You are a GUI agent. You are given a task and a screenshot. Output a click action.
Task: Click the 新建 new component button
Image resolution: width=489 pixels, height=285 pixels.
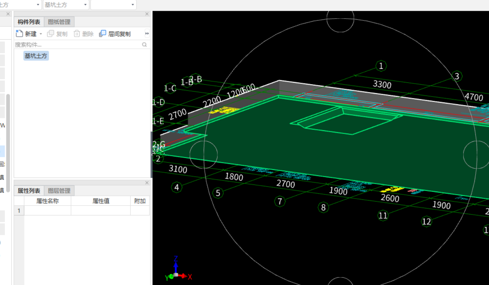click(x=26, y=34)
